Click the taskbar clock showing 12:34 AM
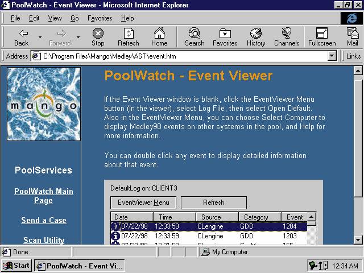364x273 pixels. [345, 266]
